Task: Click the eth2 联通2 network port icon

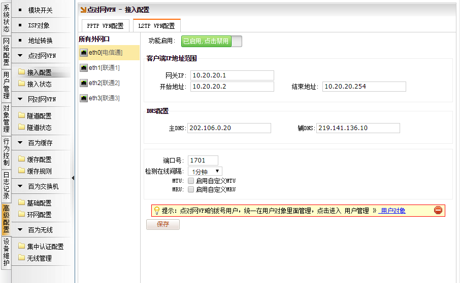Action: 84,83
